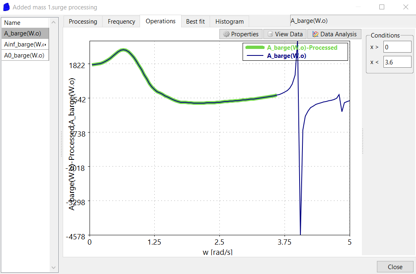This screenshot has width=416, height=274.
Task: Click the A_barge(W.o)-Processed legend entry
Action: pyautogui.click(x=302, y=48)
